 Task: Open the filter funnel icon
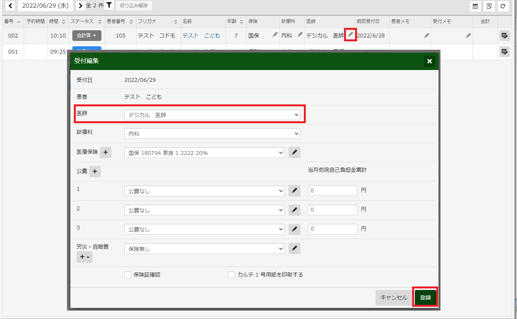point(109,5)
